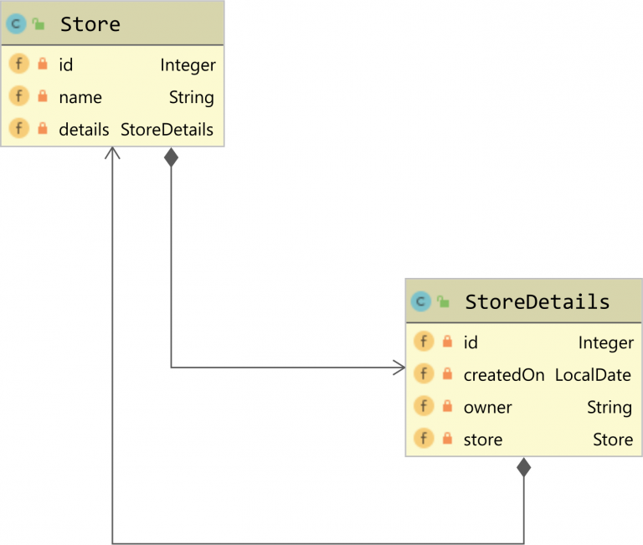This screenshot has width=643, height=545.
Task: Select the StoreDetails class title
Action: (x=537, y=301)
